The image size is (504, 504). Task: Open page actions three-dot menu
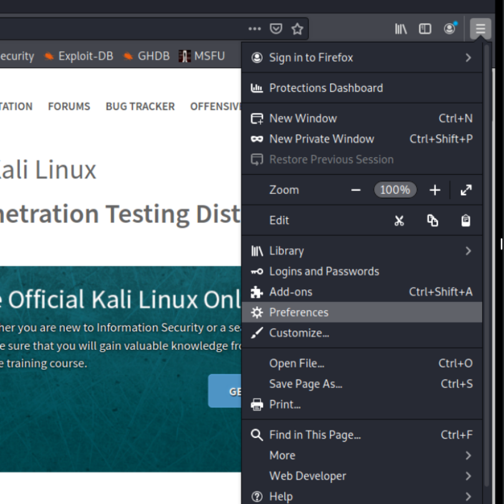click(x=254, y=29)
